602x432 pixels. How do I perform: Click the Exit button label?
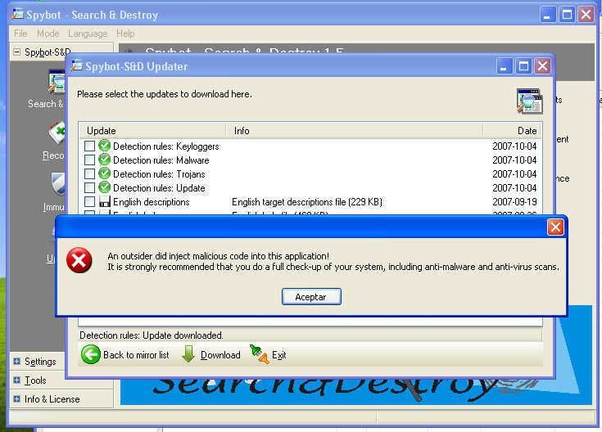tap(279, 355)
